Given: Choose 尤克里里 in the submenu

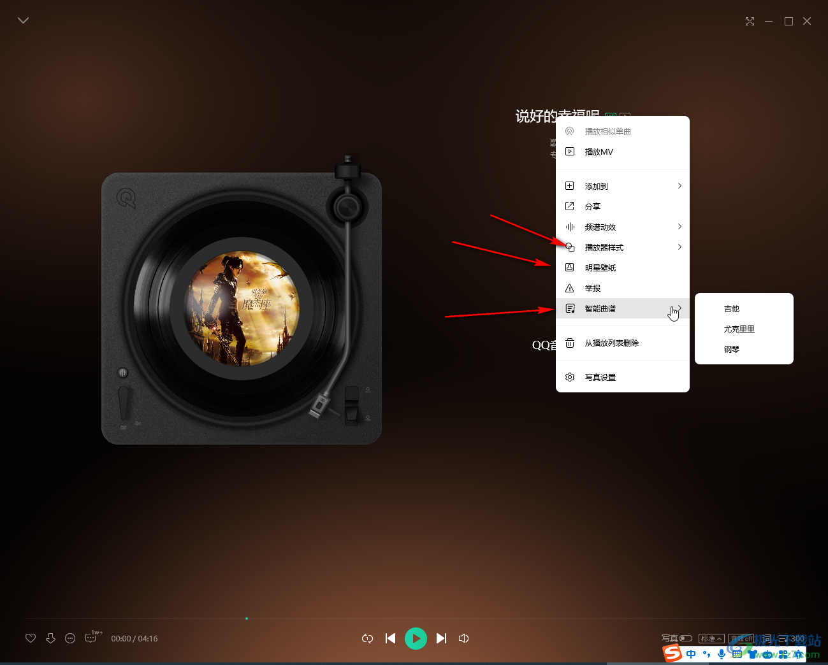Looking at the screenshot, I should 744,329.
